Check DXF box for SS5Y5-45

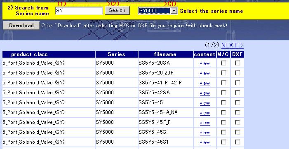[237, 102]
